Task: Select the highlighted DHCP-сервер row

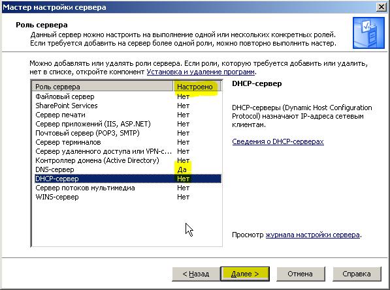Action: point(128,179)
